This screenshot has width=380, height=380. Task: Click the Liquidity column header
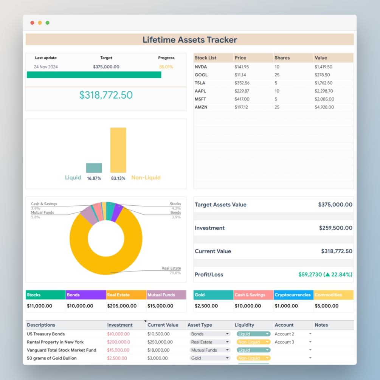point(244,325)
